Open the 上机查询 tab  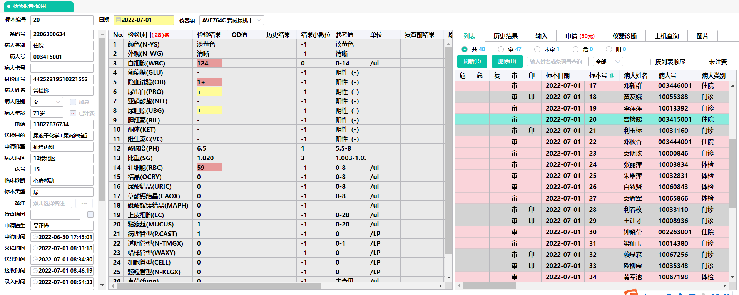pyautogui.click(x=667, y=36)
